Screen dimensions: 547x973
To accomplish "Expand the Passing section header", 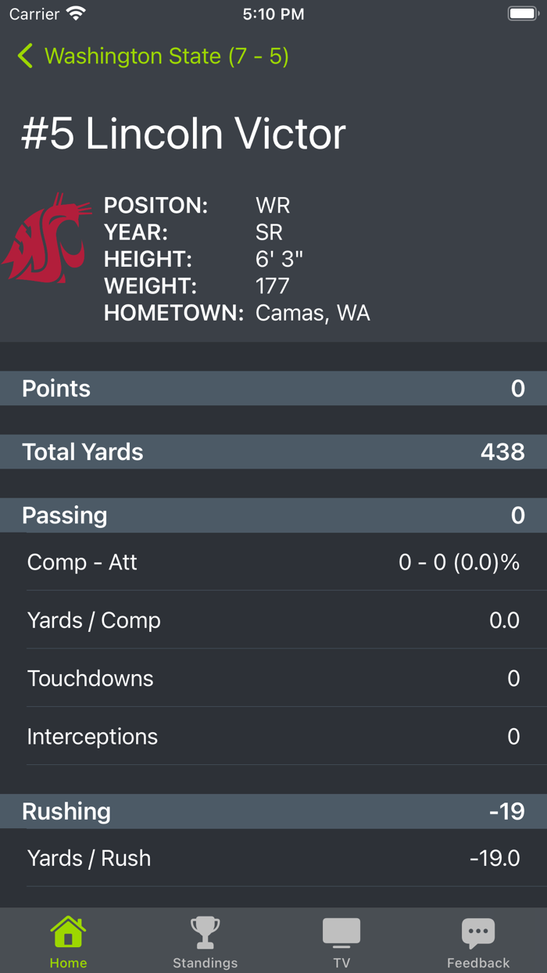I will (273, 515).
